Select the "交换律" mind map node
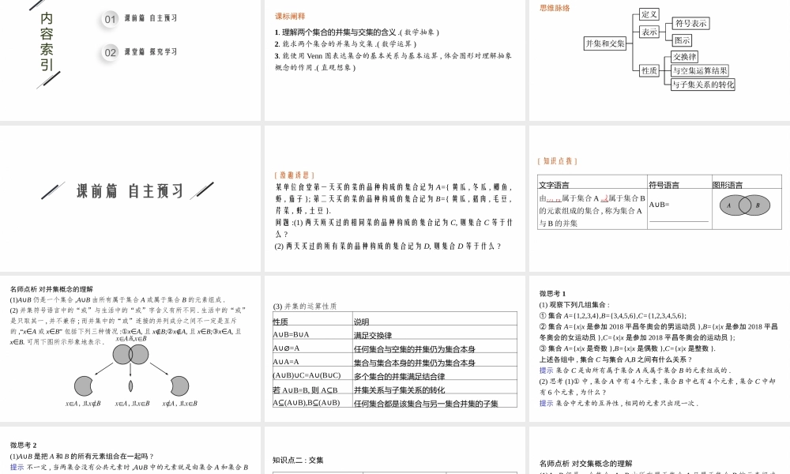This screenshot has height=474, width=790. pos(684,57)
